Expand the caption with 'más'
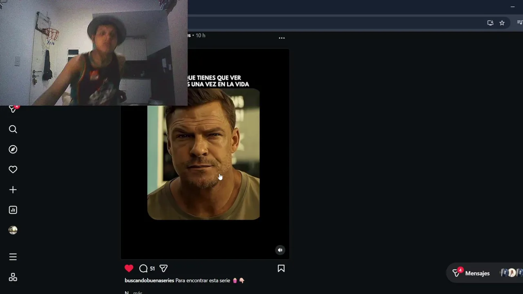Viewport: 523px width, 294px height. pyautogui.click(x=138, y=292)
